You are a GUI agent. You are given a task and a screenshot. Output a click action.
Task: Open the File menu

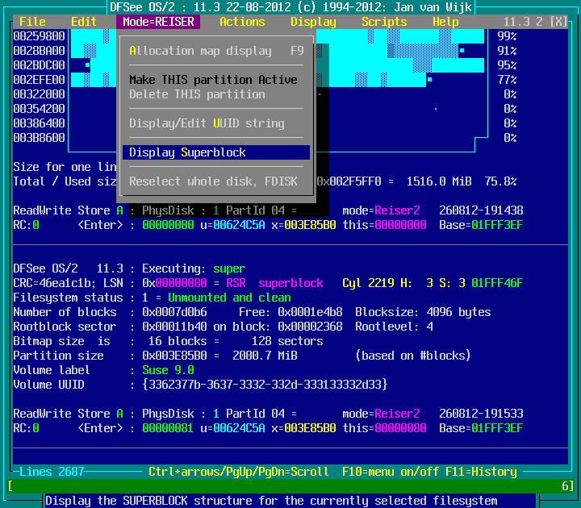(32, 22)
